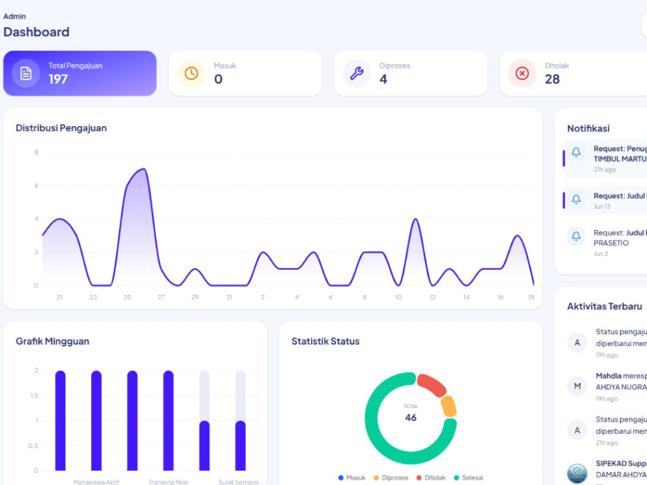Open the Mahdia AHDYA NUGRA activity entry

607,387
